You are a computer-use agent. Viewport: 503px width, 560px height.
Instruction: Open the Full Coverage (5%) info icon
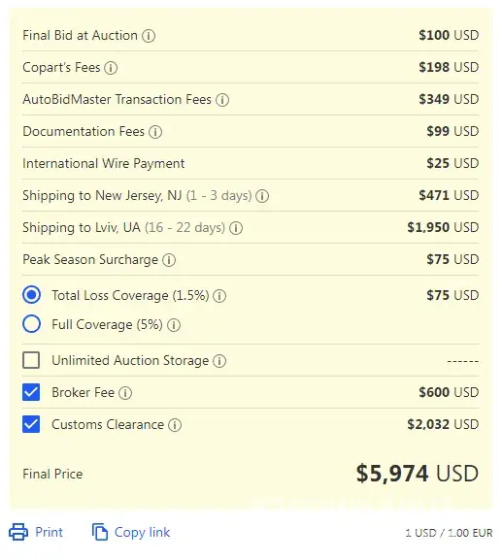[174, 325]
